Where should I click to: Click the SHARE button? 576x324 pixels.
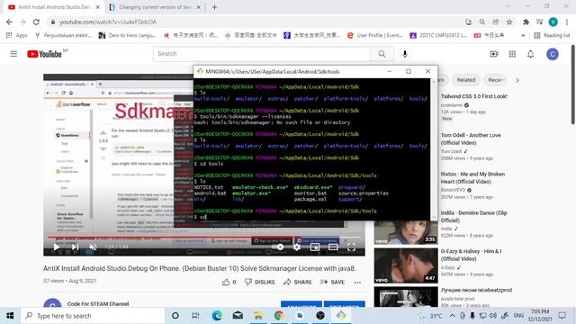coord(298,282)
